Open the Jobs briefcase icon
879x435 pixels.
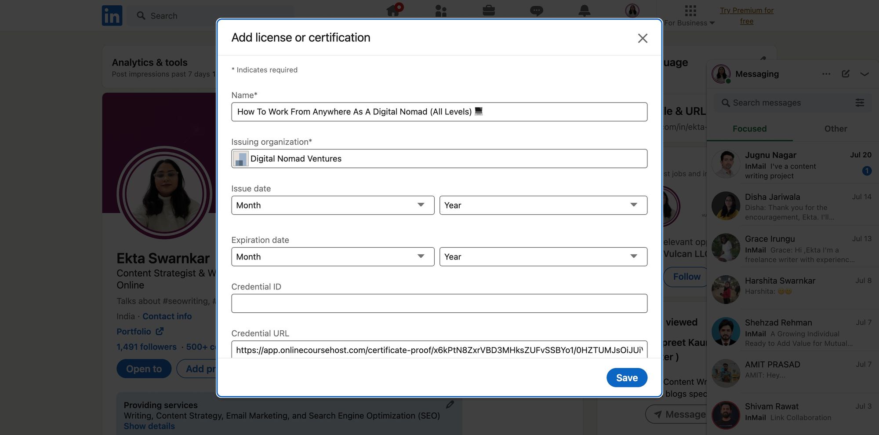tap(489, 10)
